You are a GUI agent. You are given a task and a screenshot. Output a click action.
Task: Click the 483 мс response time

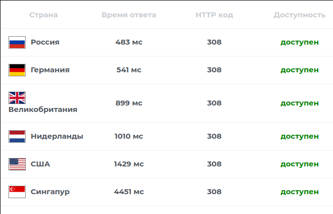(129, 42)
